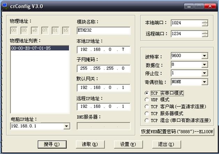Choose TCP 客户端 (一直请求连接) mode

pos(146,106)
